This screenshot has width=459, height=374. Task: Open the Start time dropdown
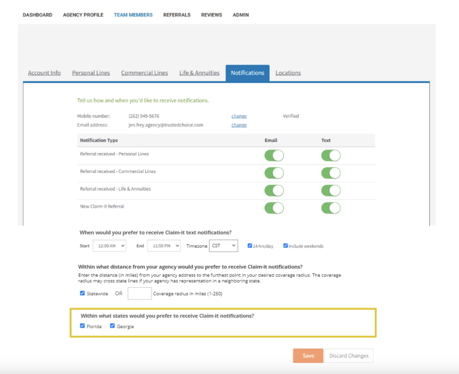click(x=109, y=245)
